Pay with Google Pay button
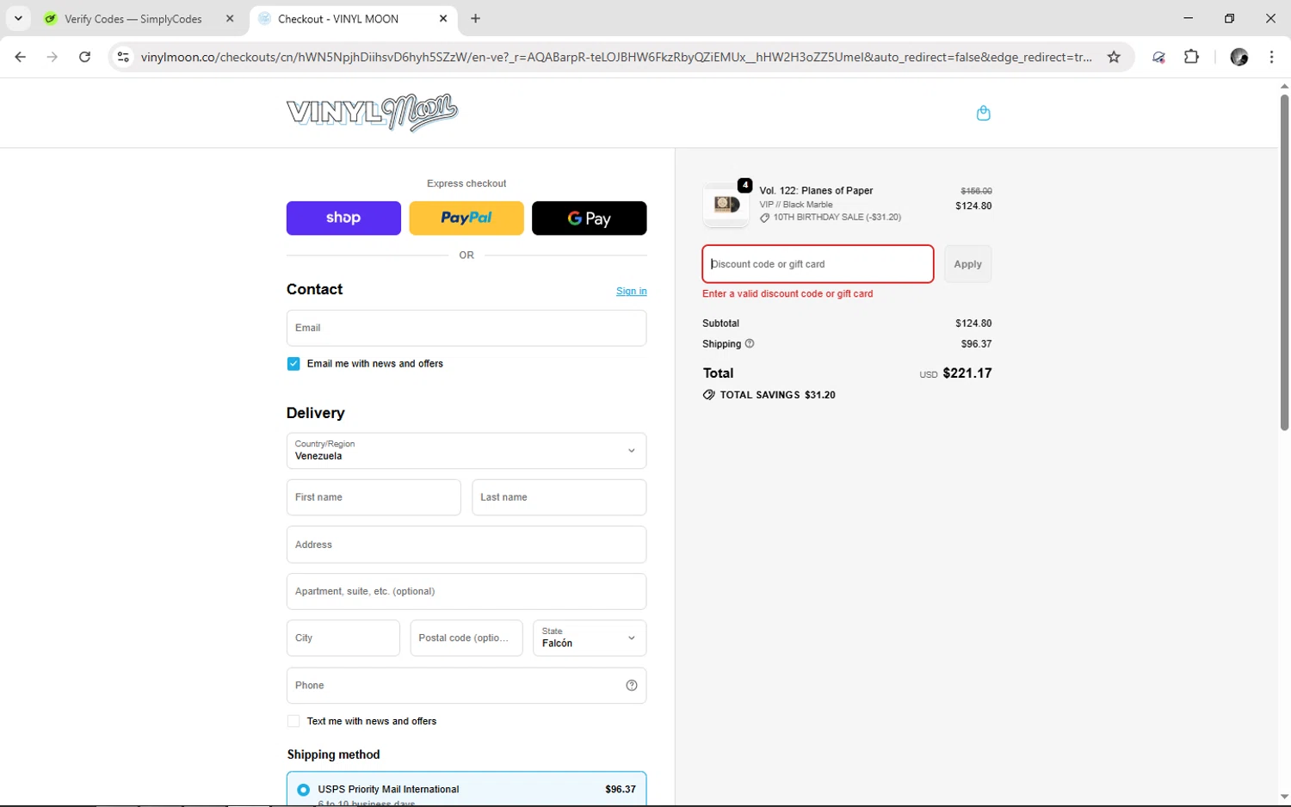 coord(590,218)
